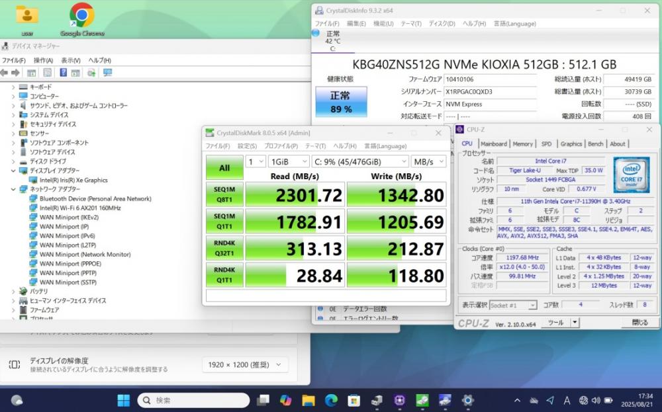Switch to Settings gear taskbar icon
Image resolution: width=662 pixels, height=412 pixels.
pos(467,400)
